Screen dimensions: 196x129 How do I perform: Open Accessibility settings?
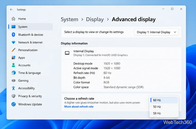point(31,88)
